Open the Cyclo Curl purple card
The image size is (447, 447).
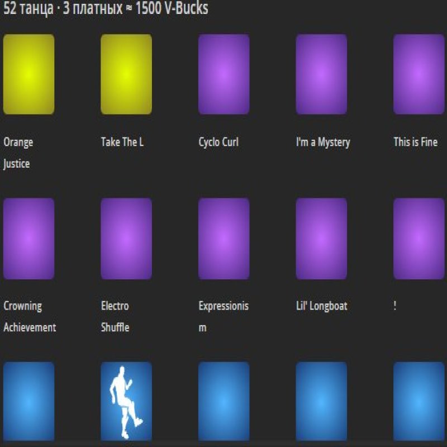pos(224,73)
